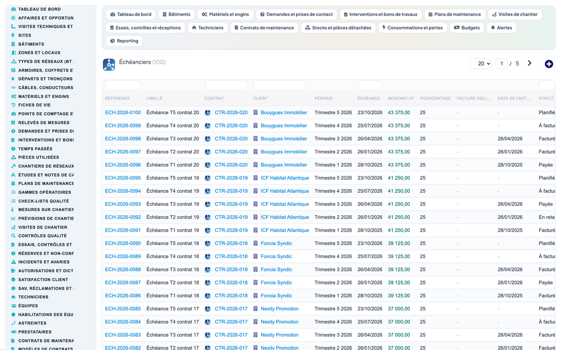566x350 pixels.
Task: Open Nexity Promotion client in ECH-2026-0085 row
Action: click(280, 309)
